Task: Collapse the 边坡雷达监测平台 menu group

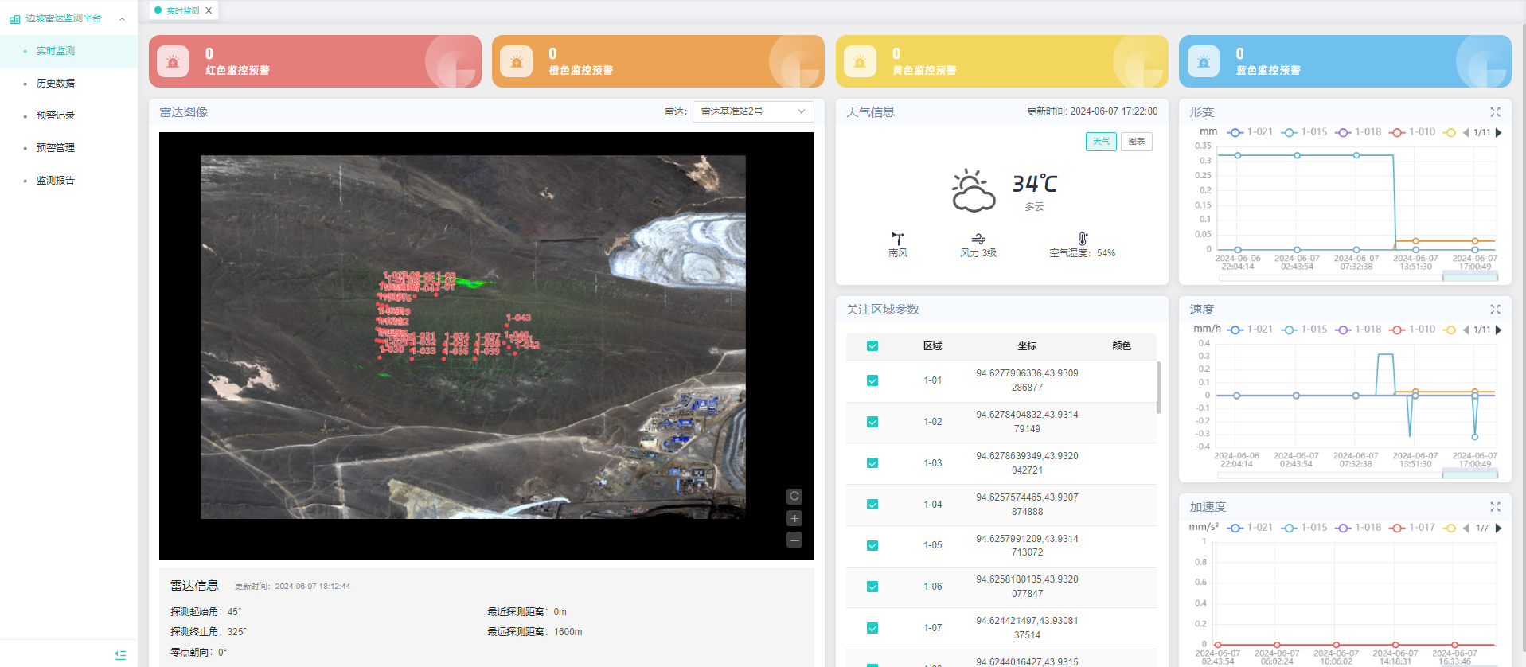Action: point(122,18)
